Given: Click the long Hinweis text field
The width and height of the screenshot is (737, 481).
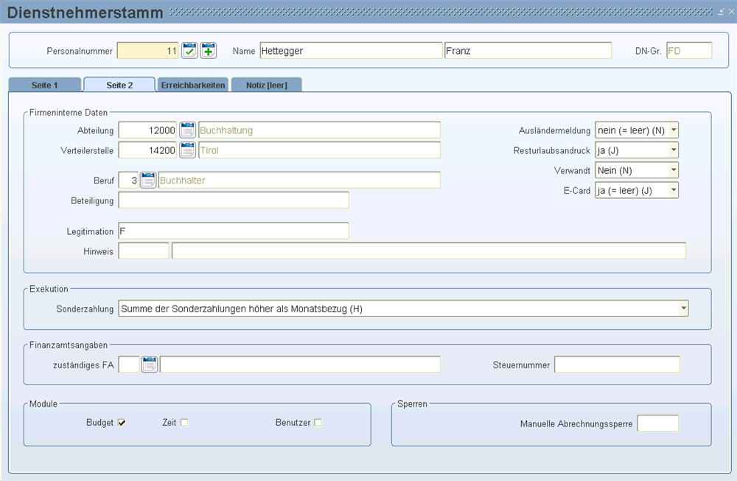Looking at the screenshot, I should 429,251.
